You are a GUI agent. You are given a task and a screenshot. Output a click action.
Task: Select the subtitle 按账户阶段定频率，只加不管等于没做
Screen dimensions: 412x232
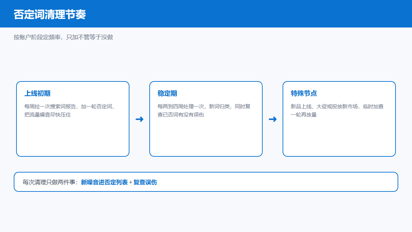point(64,37)
